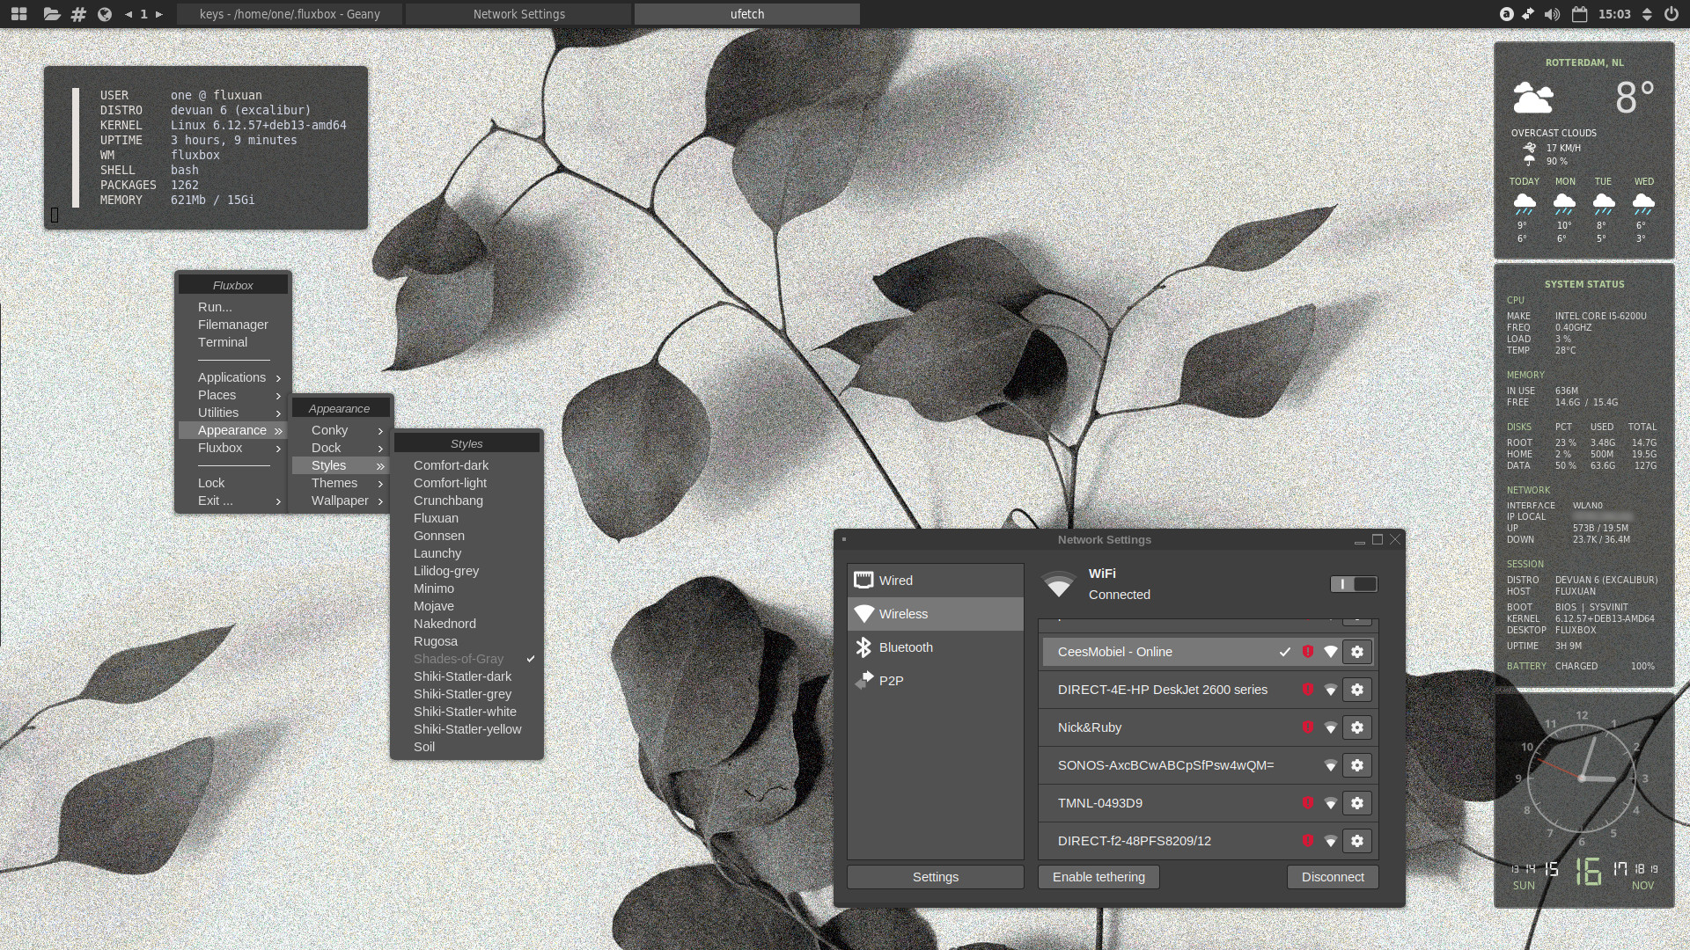Select the checked Shades-of-Gray style
This screenshot has height=950, width=1690.
pos(459,659)
